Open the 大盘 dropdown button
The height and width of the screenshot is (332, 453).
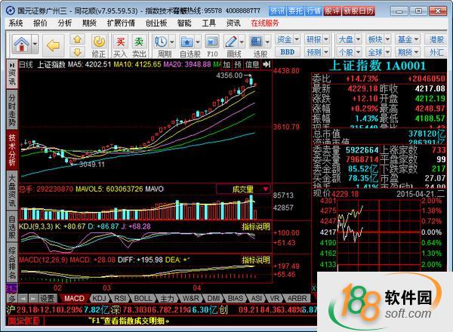pyautogui.click(x=350, y=39)
